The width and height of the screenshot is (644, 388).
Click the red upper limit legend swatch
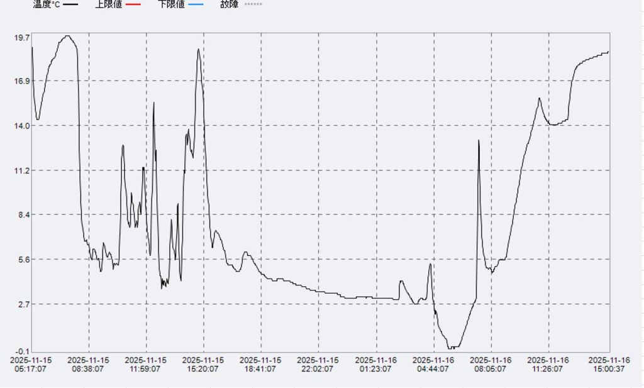click(133, 4)
